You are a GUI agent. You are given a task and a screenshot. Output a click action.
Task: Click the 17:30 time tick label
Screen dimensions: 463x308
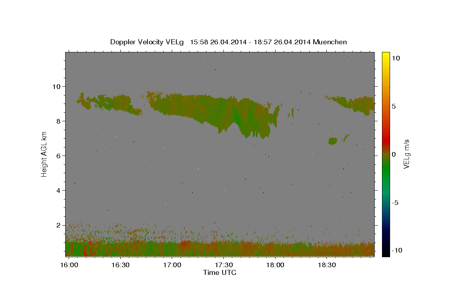pos(223,265)
